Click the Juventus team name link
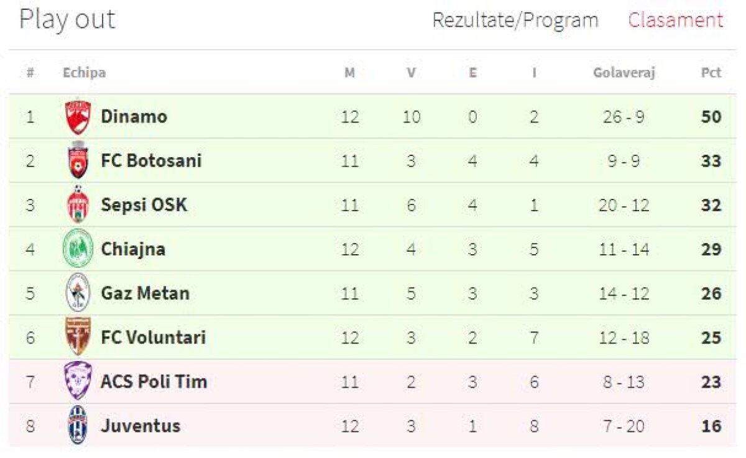This screenshot has height=458, width=746. (140, 426)
